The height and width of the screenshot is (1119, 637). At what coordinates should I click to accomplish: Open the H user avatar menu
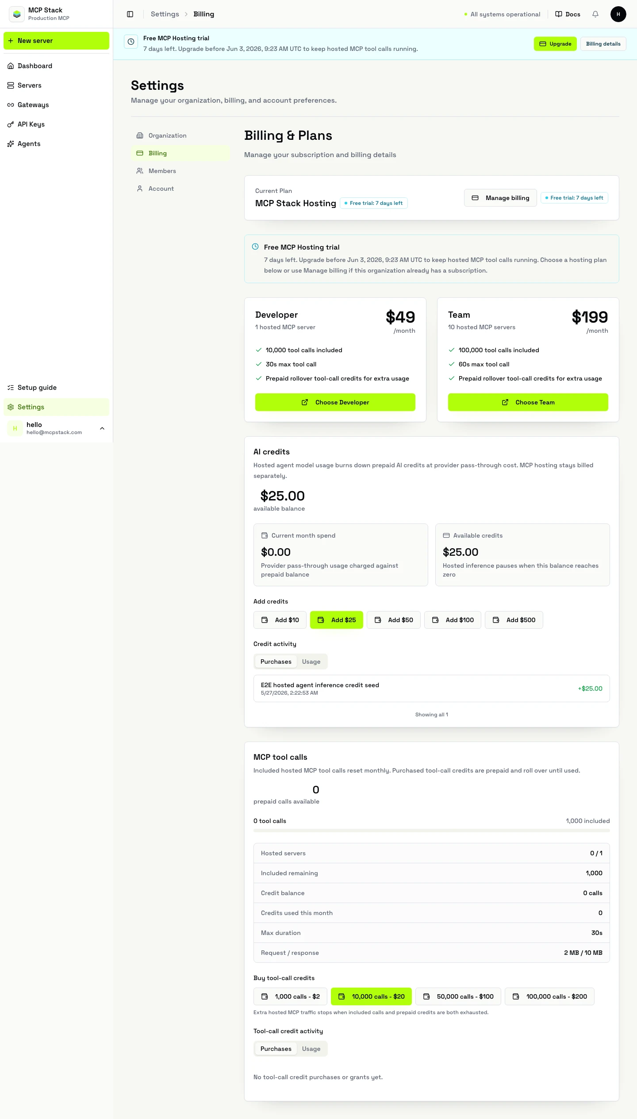[x=618, y=14]
